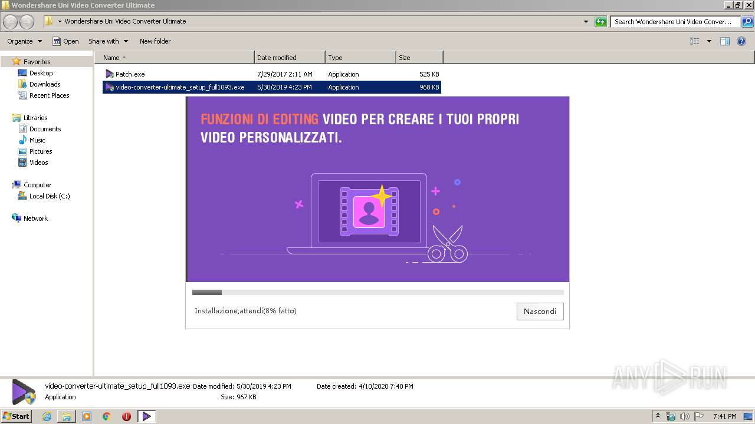This screenshot has height=424, width=755.
Task: Click the Music note icon
Action: [x=22, y=140]
